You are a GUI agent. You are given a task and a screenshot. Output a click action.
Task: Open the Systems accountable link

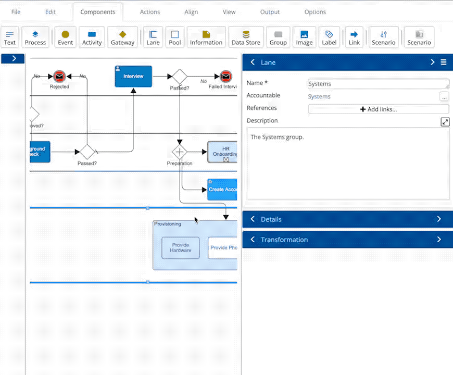(x=319, y=96)
